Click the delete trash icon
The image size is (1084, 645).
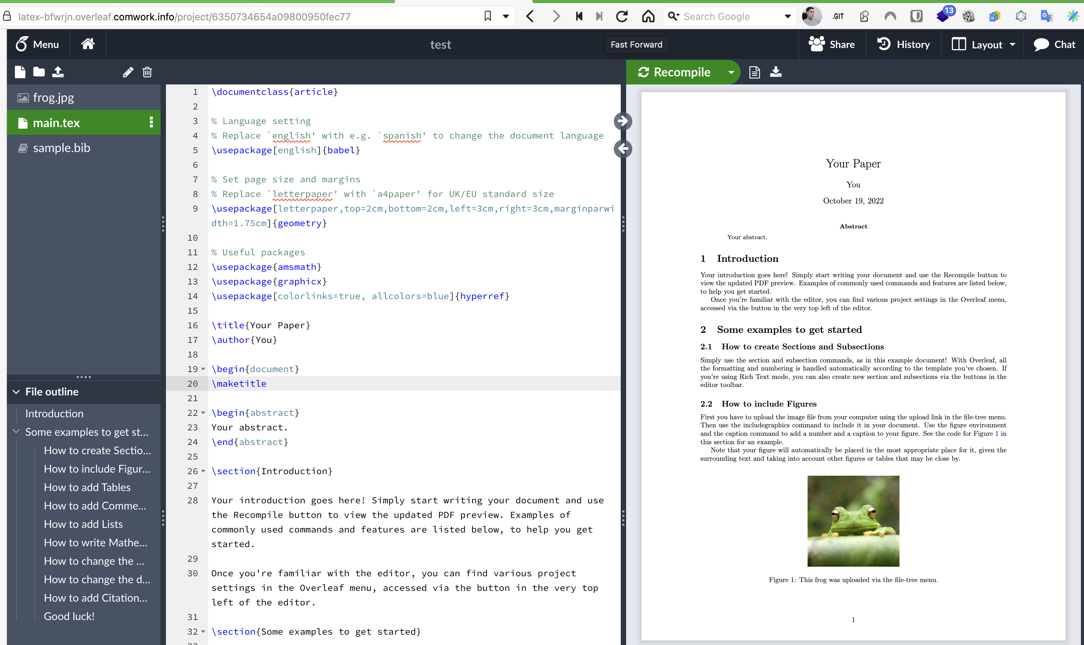tap(148, 72)
